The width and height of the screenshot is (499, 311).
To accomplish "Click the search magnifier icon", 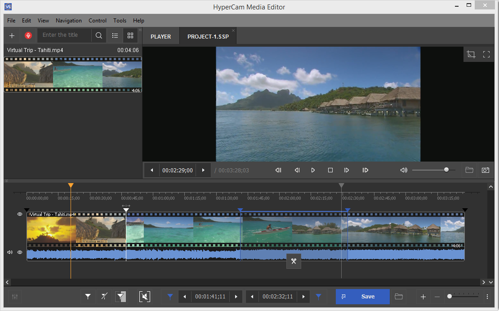I will [x=99, y=35].
